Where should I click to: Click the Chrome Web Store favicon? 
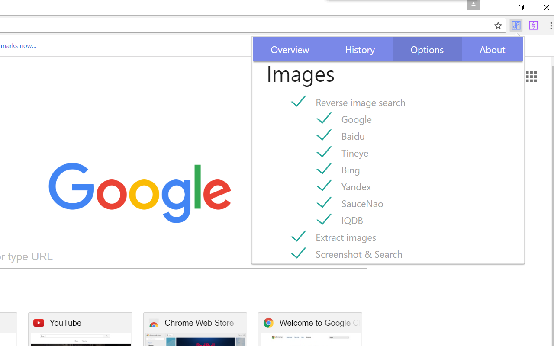point(154,323)
